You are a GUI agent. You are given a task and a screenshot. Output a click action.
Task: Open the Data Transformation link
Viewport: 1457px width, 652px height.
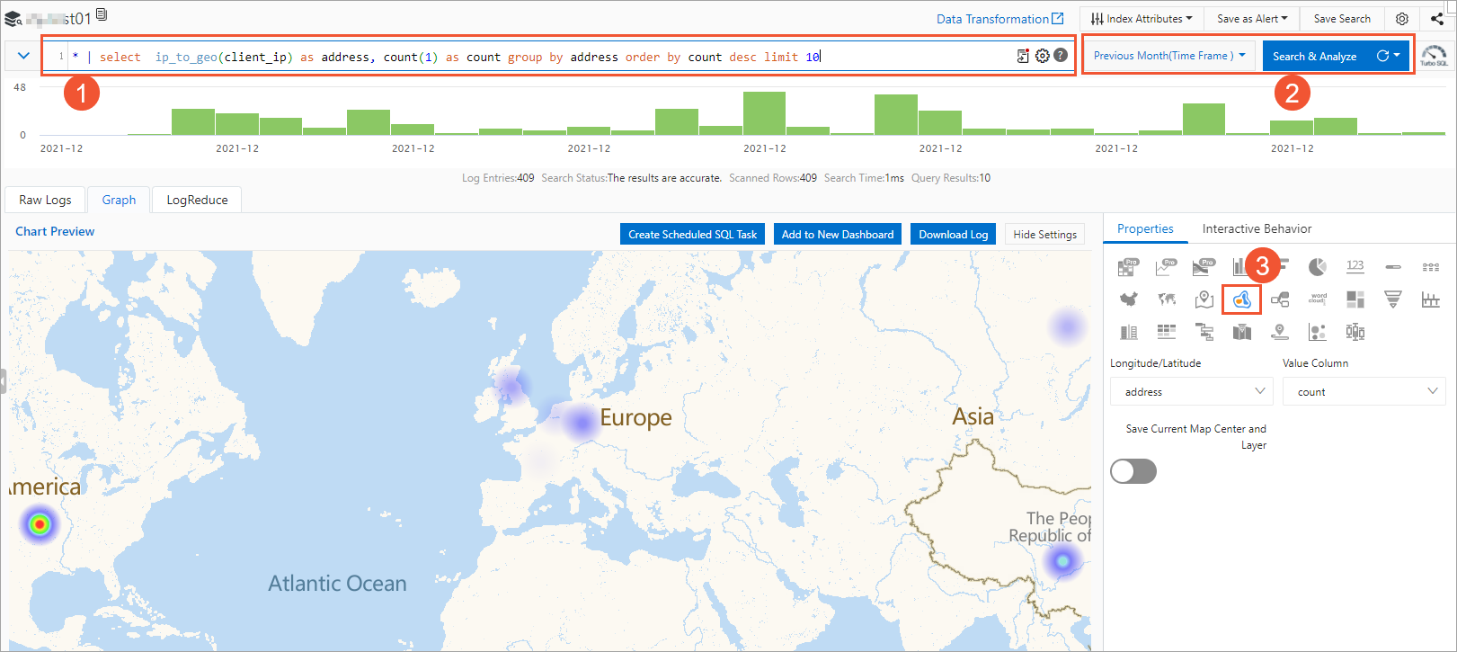click(x=999, y=18)
